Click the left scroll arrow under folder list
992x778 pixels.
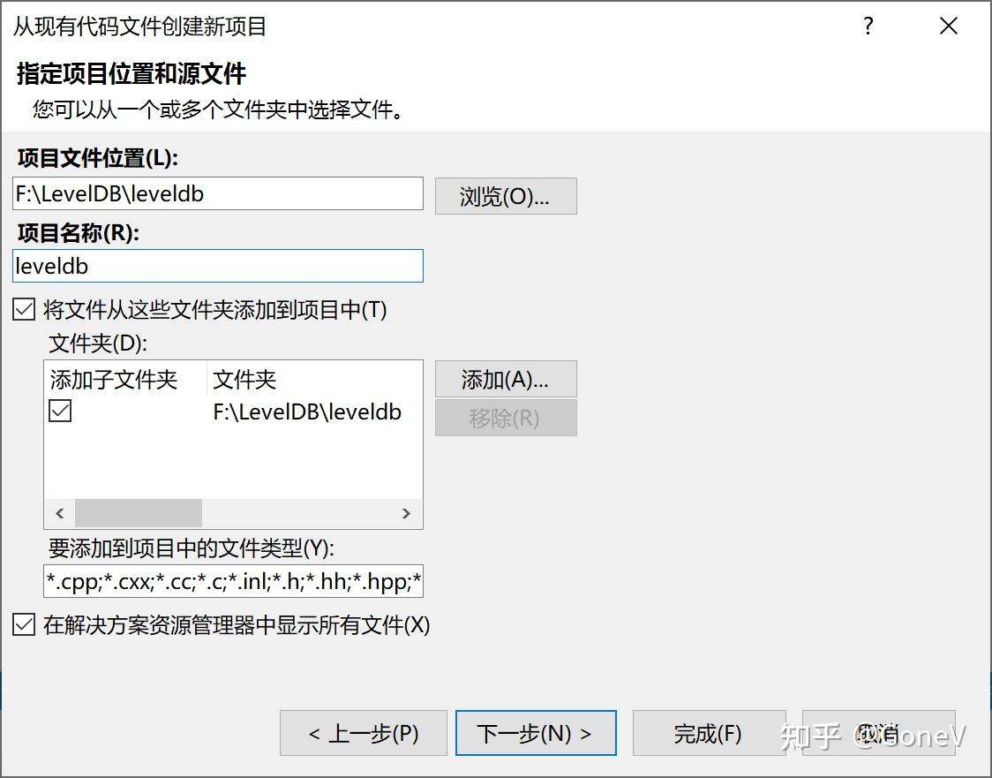pos(59,513)
